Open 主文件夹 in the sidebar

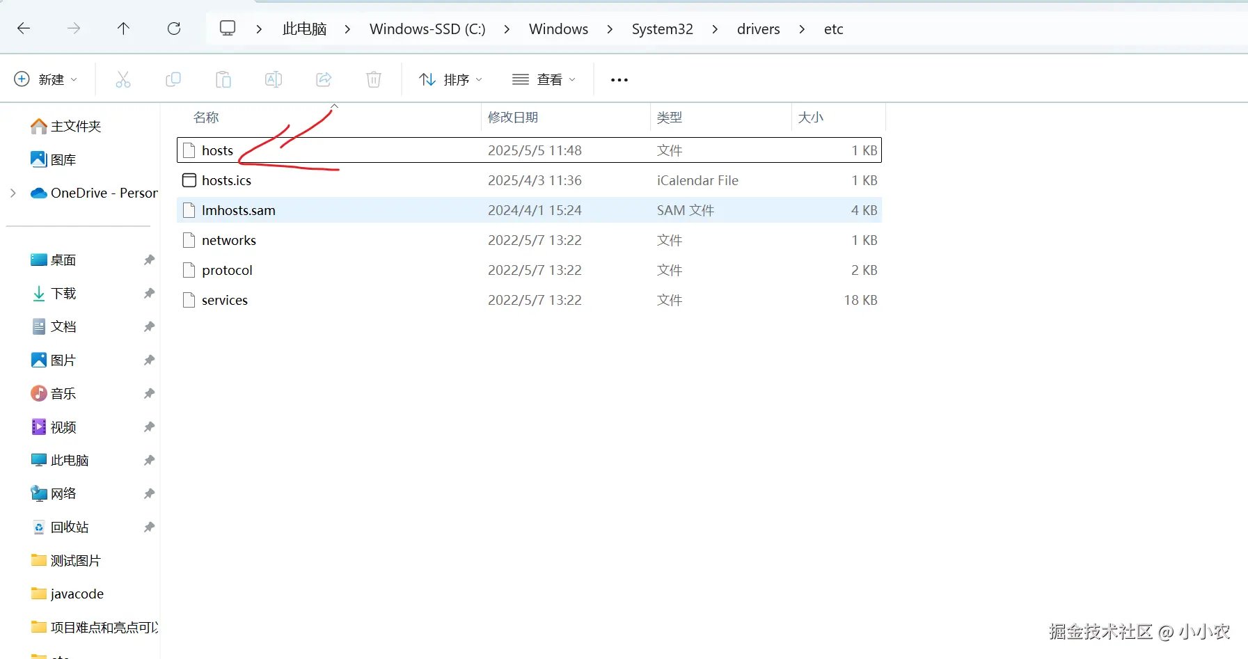67,126
